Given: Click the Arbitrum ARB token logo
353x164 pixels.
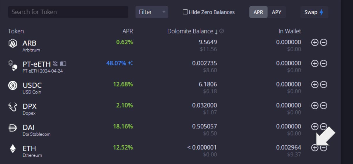Looking at the screenshot, I should point(13,43).
